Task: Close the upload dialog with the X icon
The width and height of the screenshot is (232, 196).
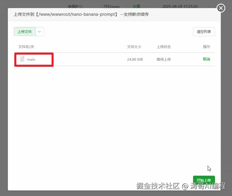Action: tap(221, 8)
